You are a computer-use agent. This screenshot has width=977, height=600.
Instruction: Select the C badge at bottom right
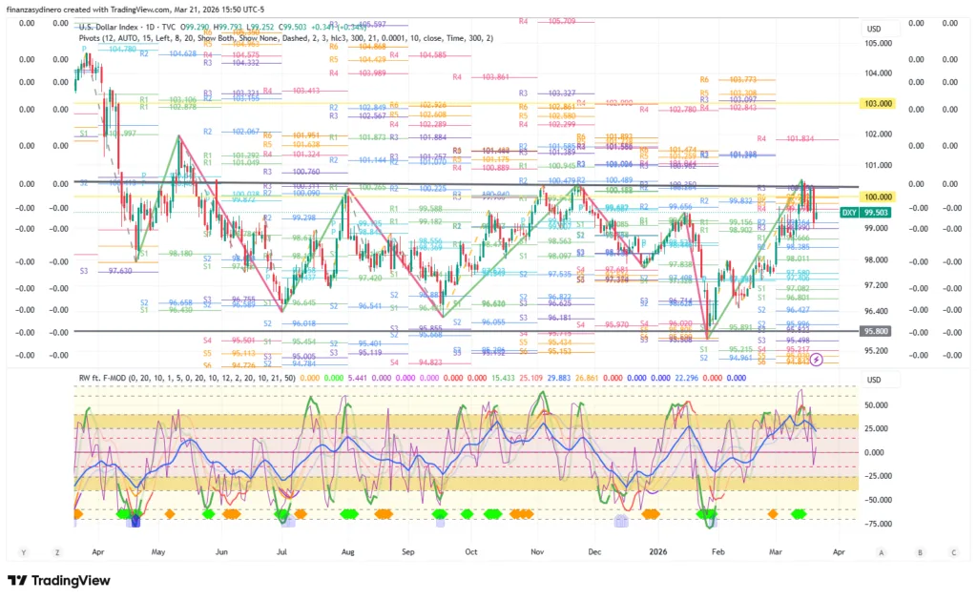pyautogui.click(x=953, y=551)
